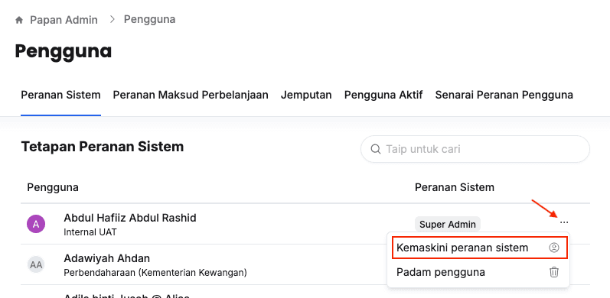
Task: Open the Jemputan tab
Action: coord(306,96)
